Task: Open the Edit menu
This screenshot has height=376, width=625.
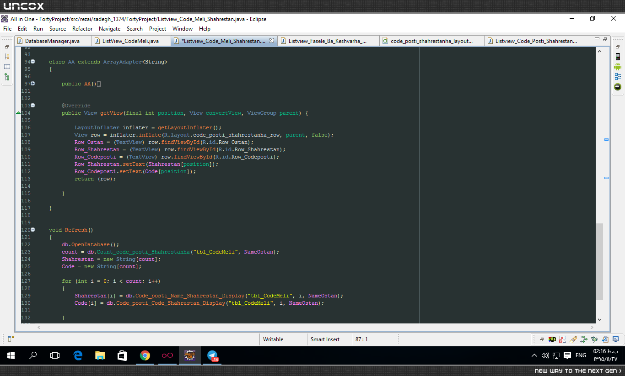Action: pos(22,28)
